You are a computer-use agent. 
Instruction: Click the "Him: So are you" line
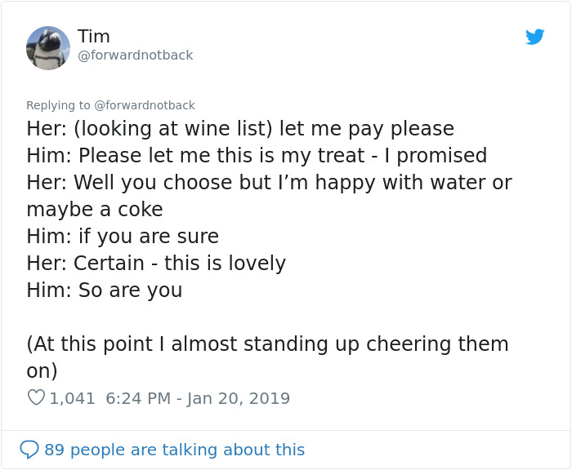[105, 290]
